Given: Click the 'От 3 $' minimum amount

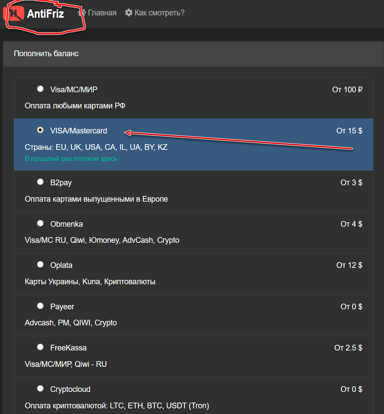Looking at the screenshot, I should (x=351, y=183).
